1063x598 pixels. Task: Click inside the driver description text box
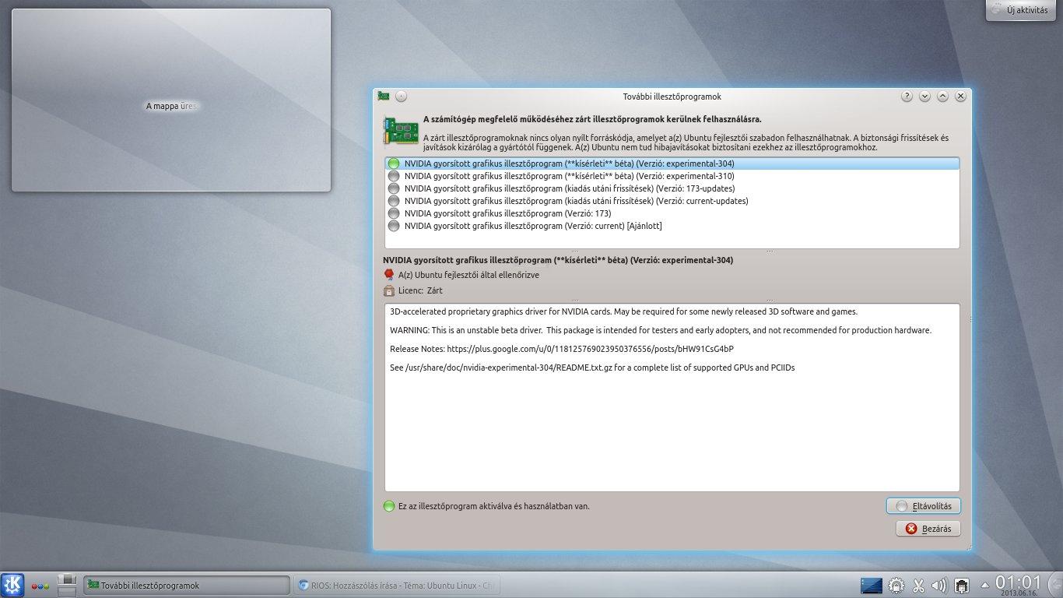click(672, 397)
